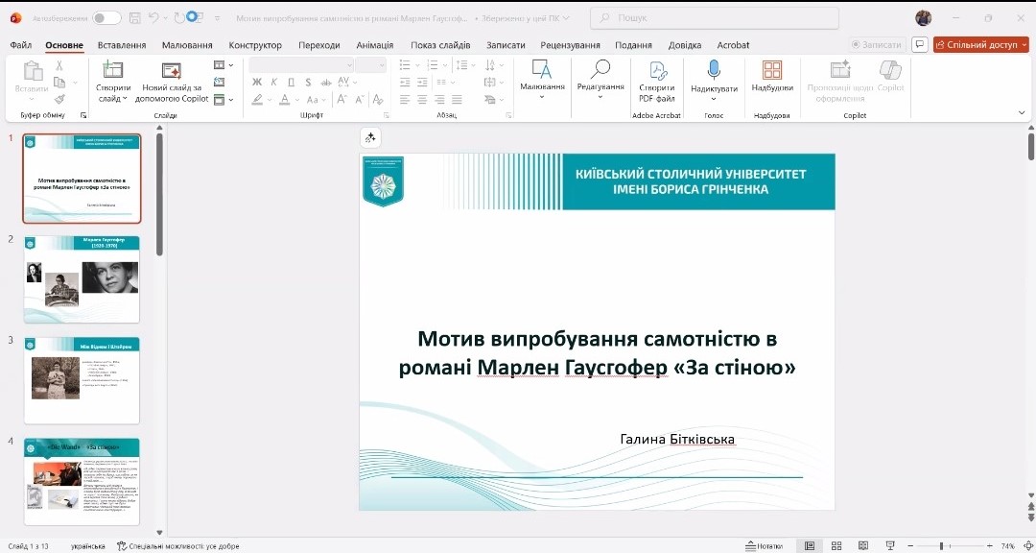Toggle the AutoSave switch
Viewport: 1036px width, 553px height.
click(x=106, y=17)
